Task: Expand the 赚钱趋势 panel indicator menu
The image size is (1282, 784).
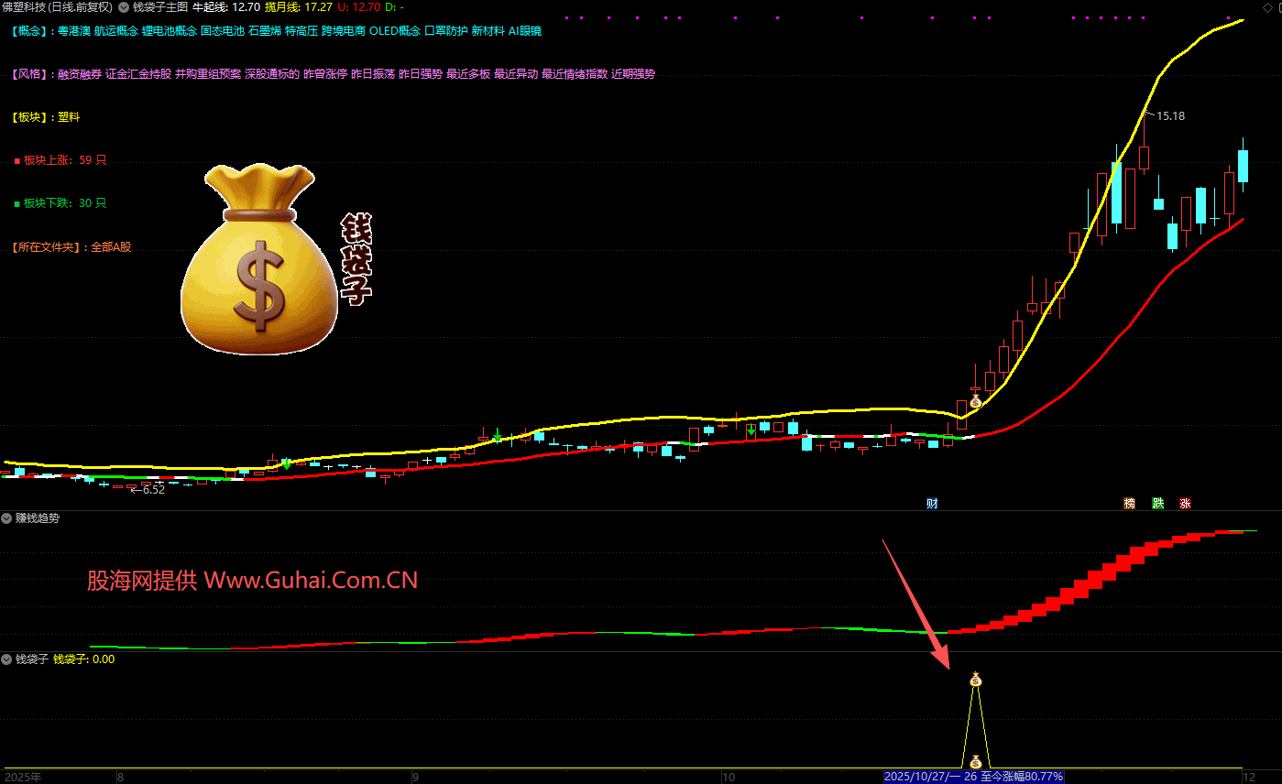Action: click(x=7, y=518)
